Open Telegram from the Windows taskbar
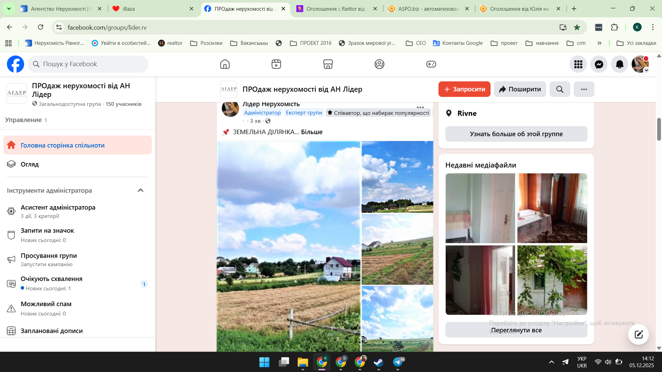662x372 pixels. (398, 362)
